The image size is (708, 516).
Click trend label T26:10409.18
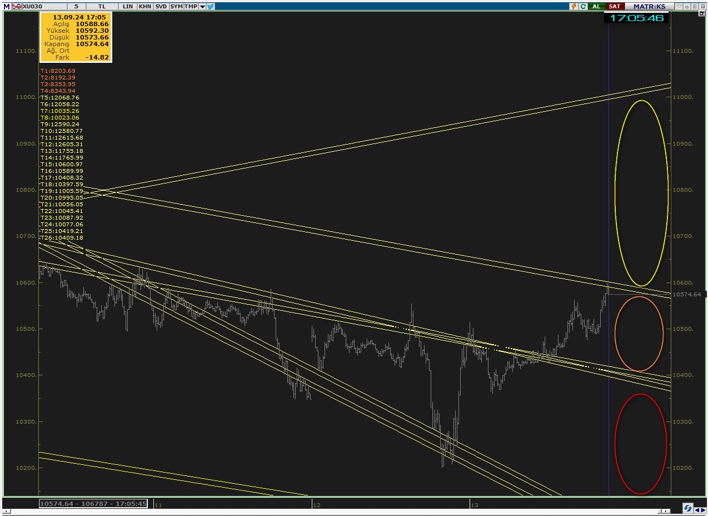[62, 237]
